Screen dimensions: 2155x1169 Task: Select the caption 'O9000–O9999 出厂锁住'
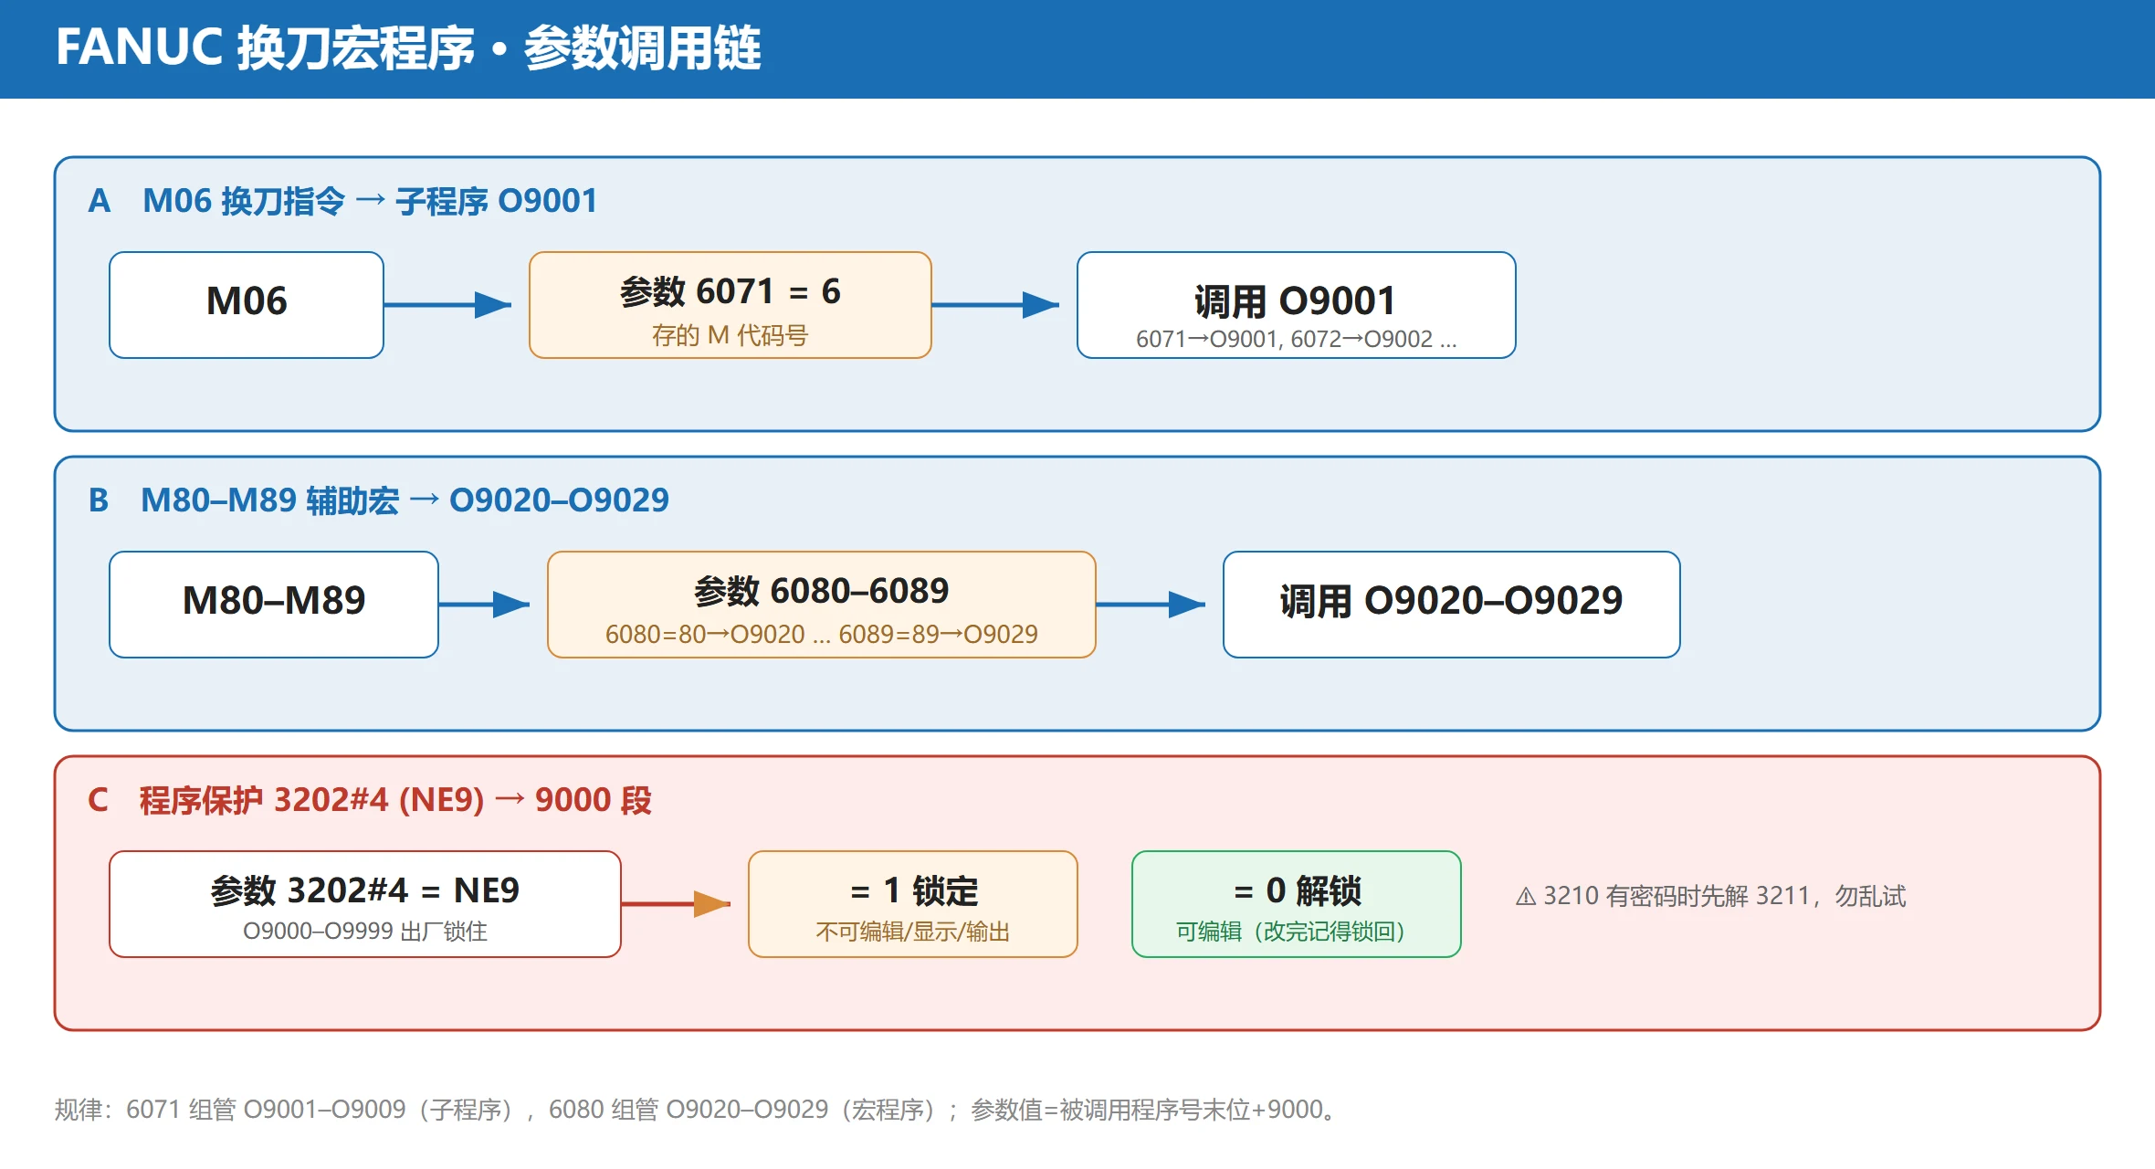tap(364, 932)
